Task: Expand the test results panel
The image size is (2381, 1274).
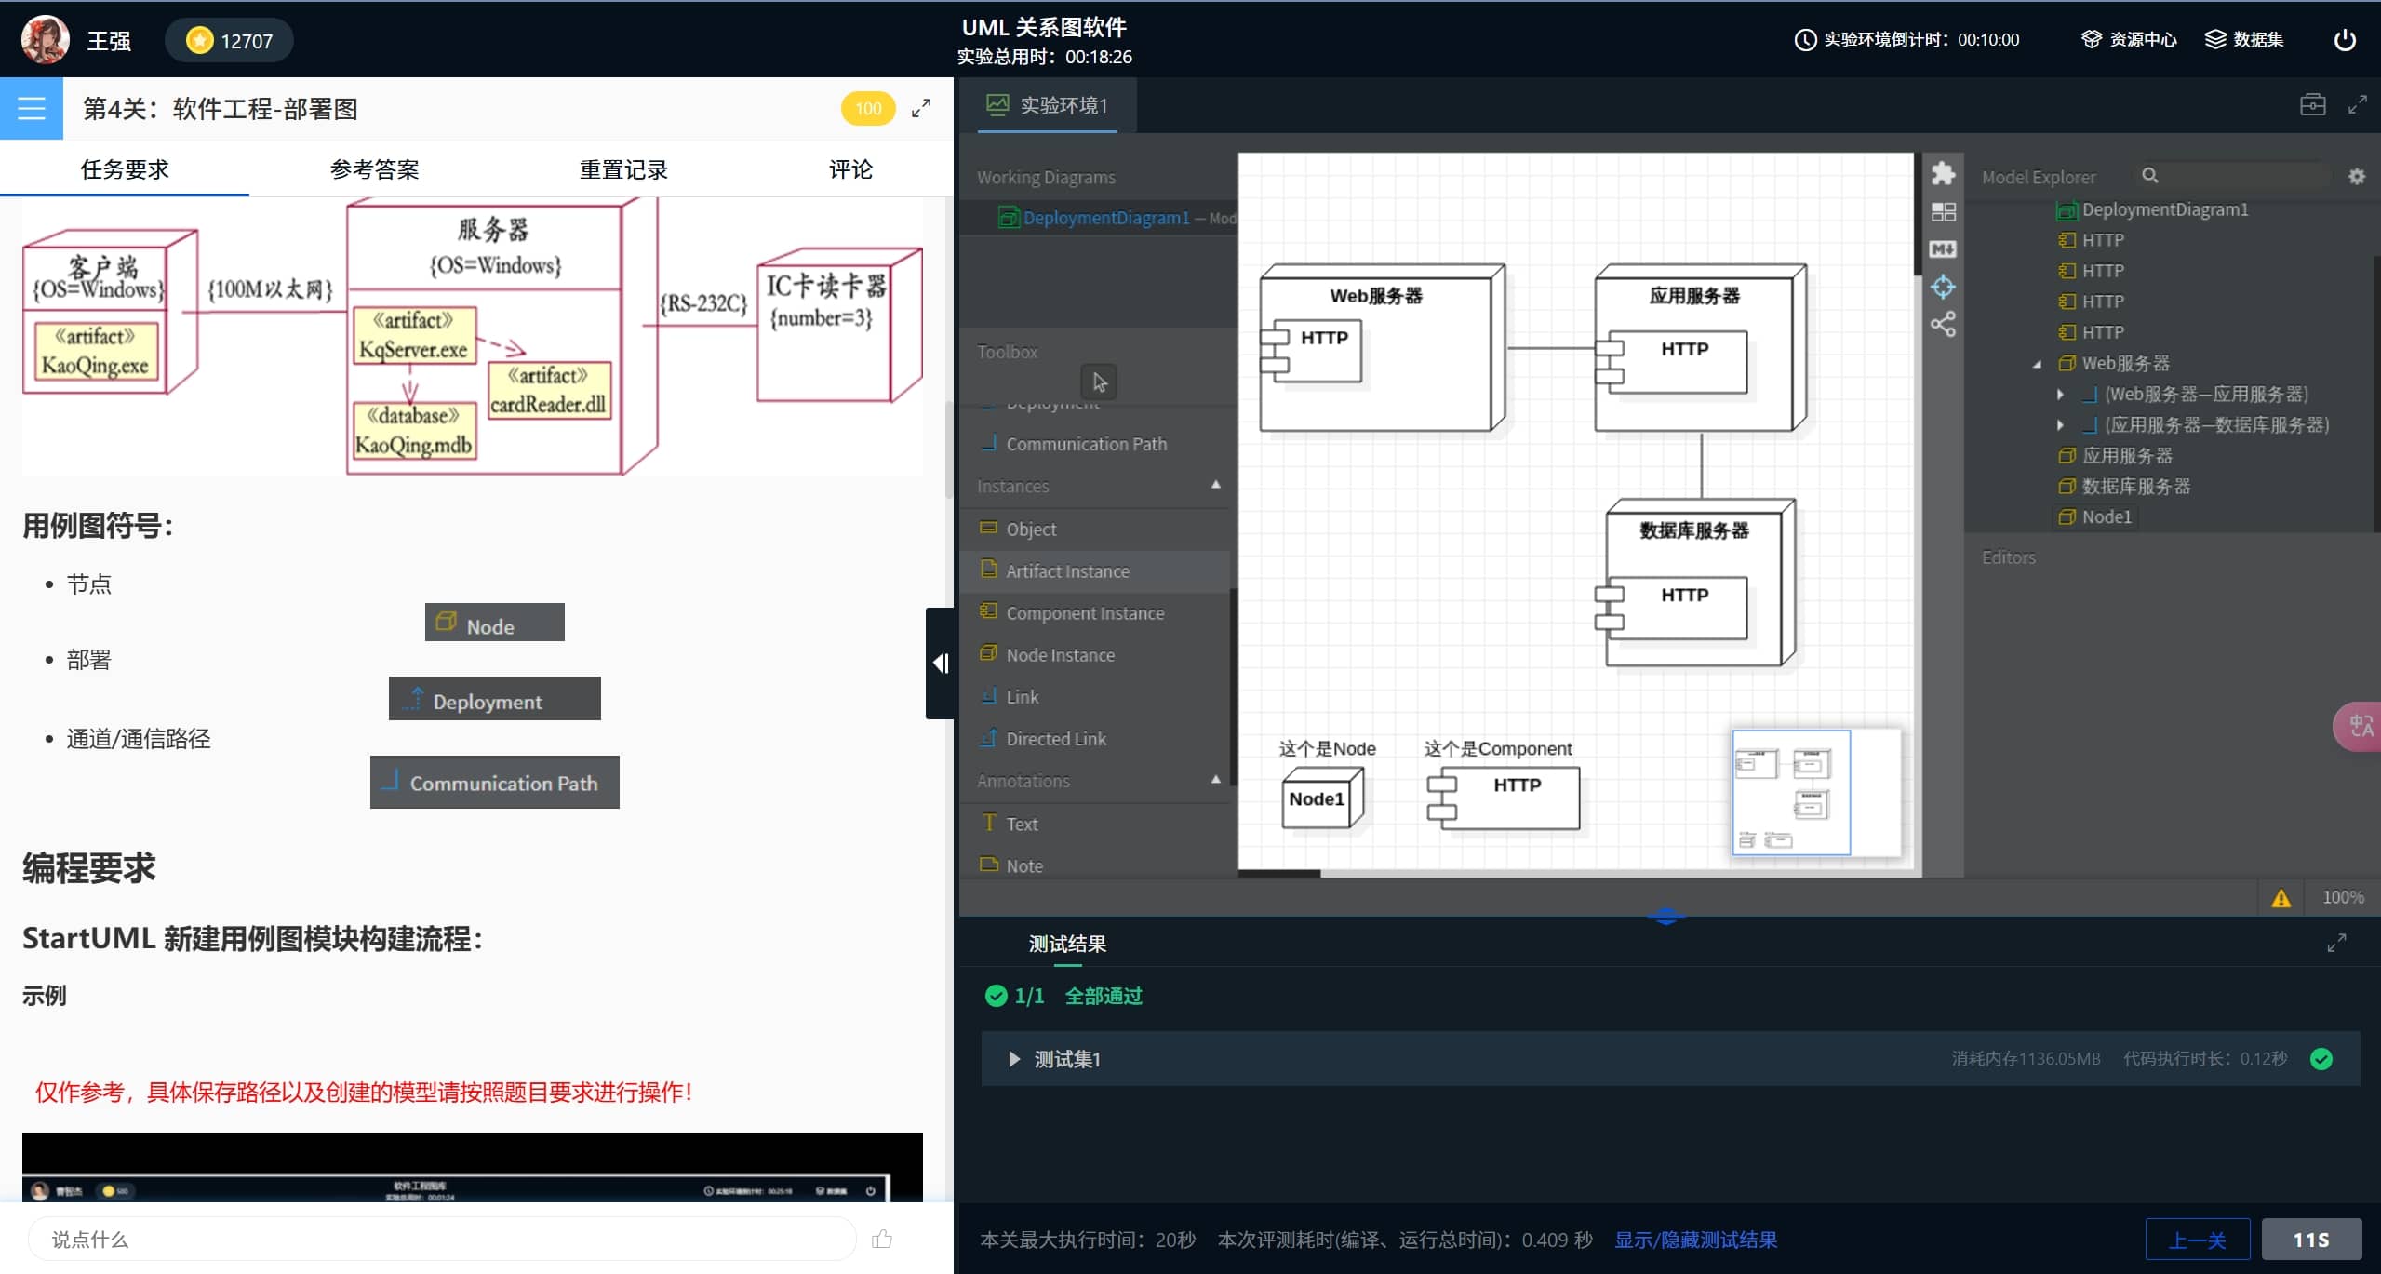Action: (2336, 943)
